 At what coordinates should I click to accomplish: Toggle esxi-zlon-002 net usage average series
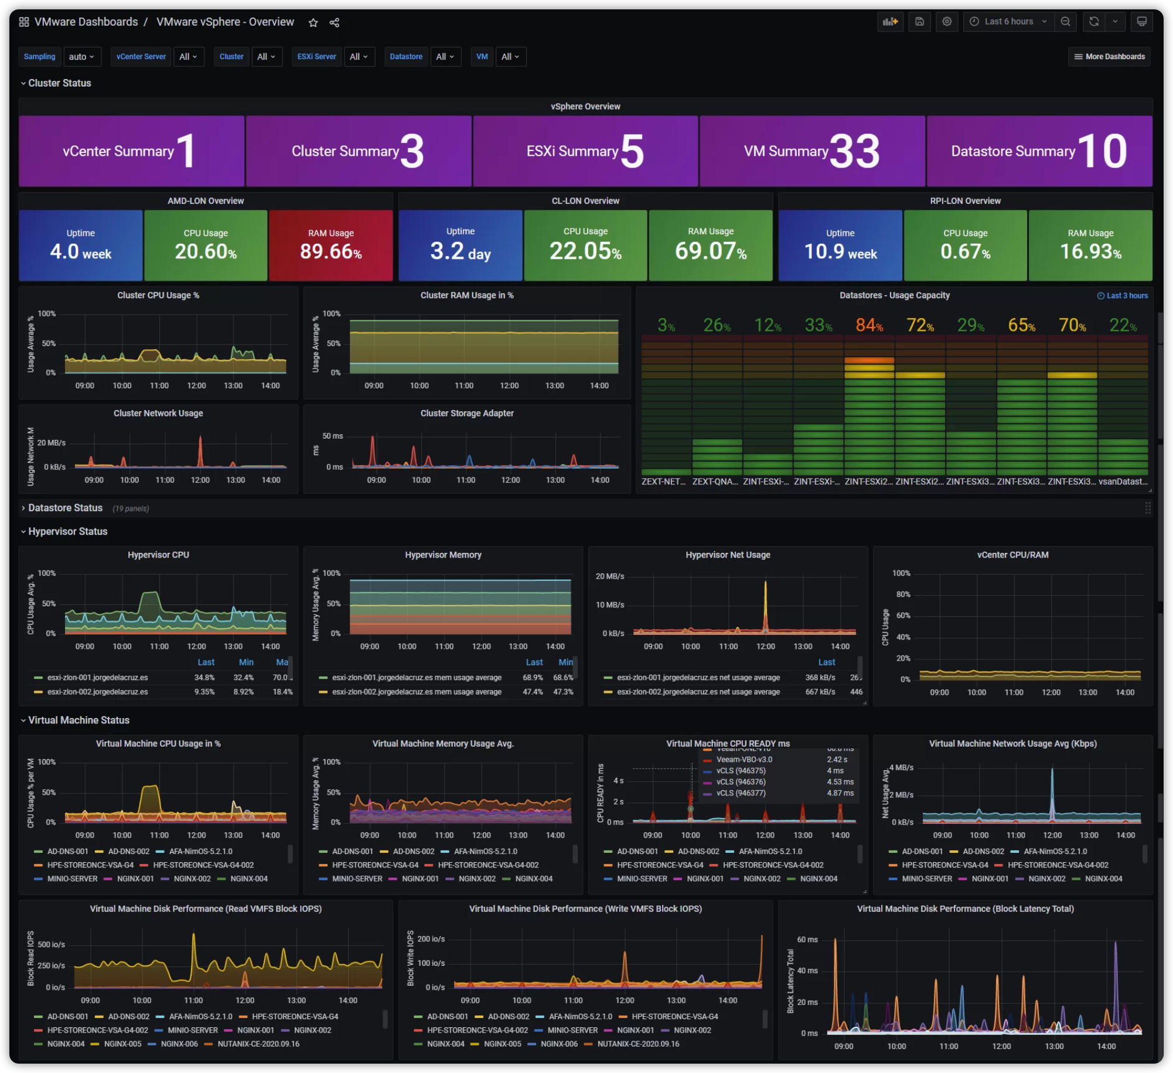[698, 692]
